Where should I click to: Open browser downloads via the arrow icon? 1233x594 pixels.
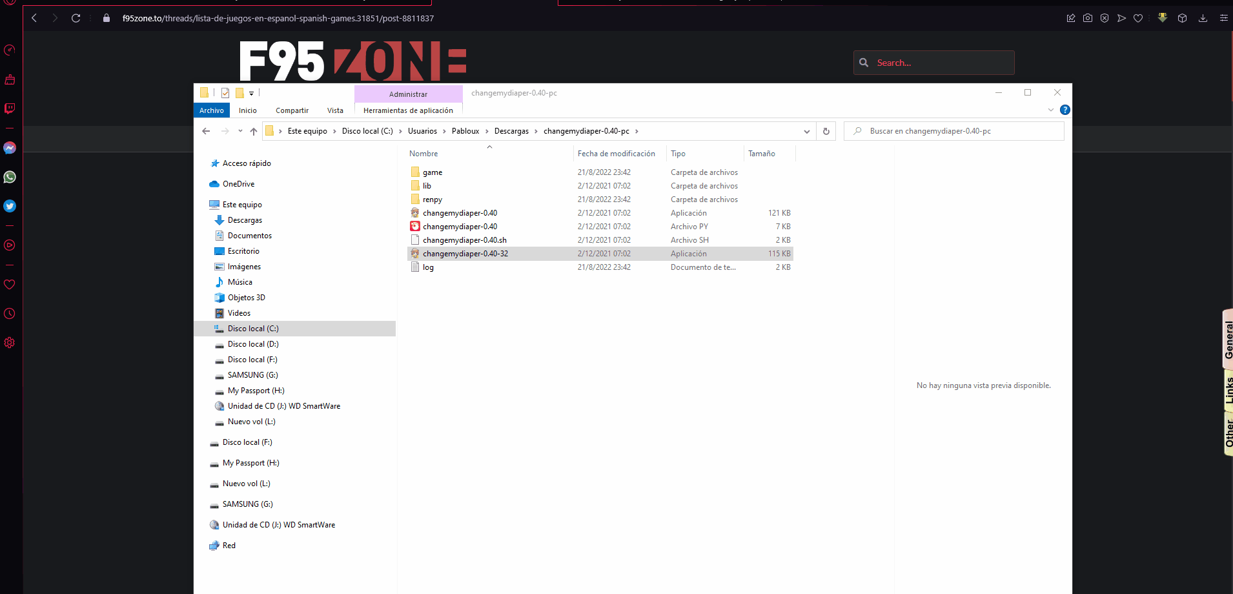[1203, 18]
